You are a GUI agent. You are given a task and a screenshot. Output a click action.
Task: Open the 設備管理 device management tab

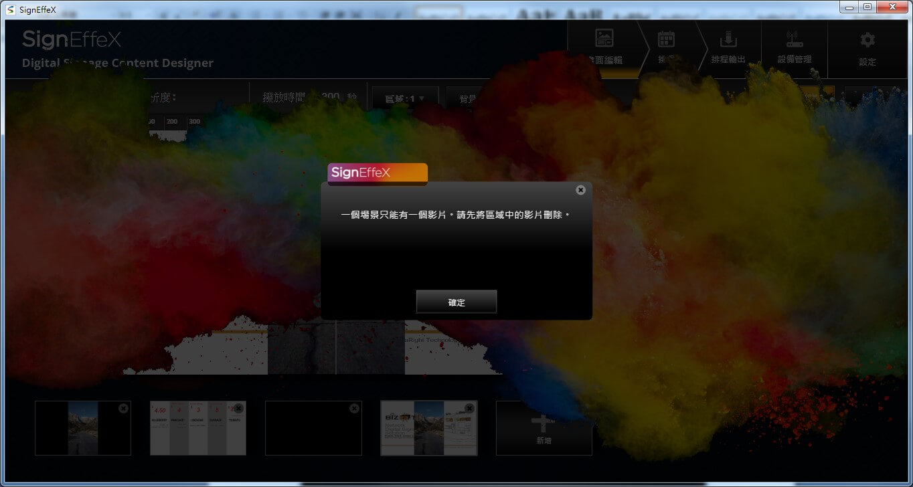[795, 48]
